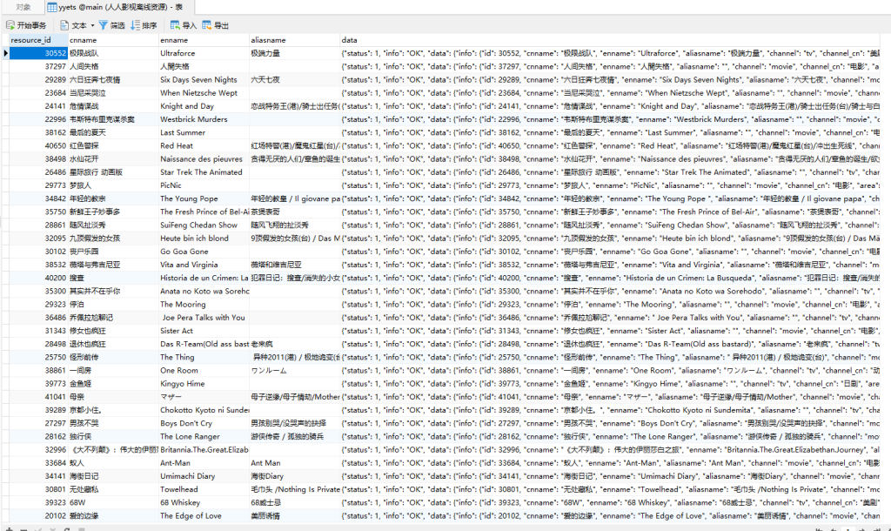
Task: Select the resource_id cell 41041
Action: click(38, 397)
